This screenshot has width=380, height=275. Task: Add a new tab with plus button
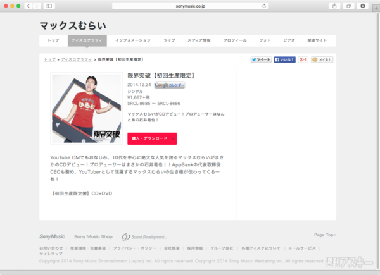376,8
